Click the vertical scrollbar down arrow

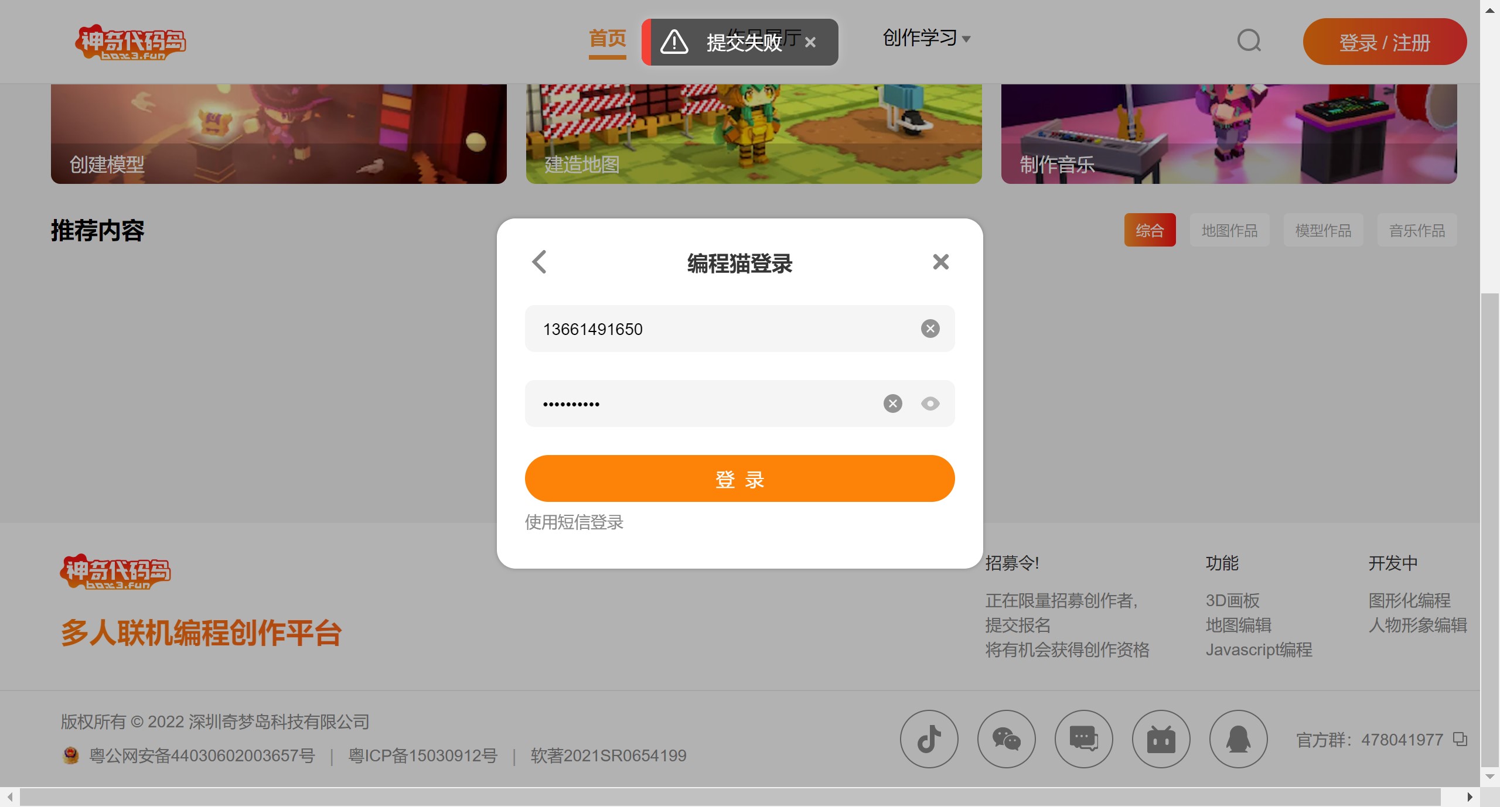1490,777
